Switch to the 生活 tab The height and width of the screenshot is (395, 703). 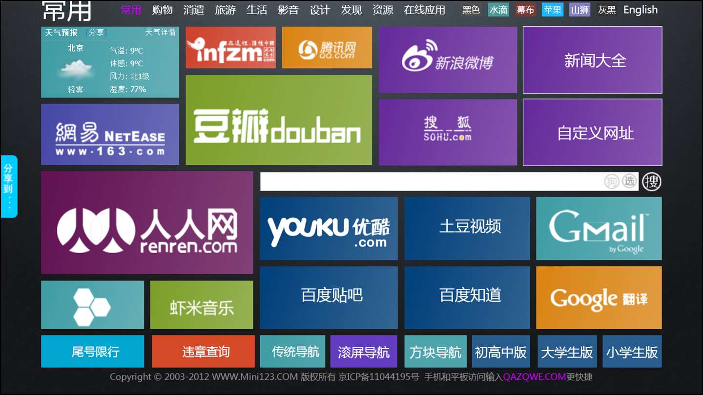click(x=257, y=10)
